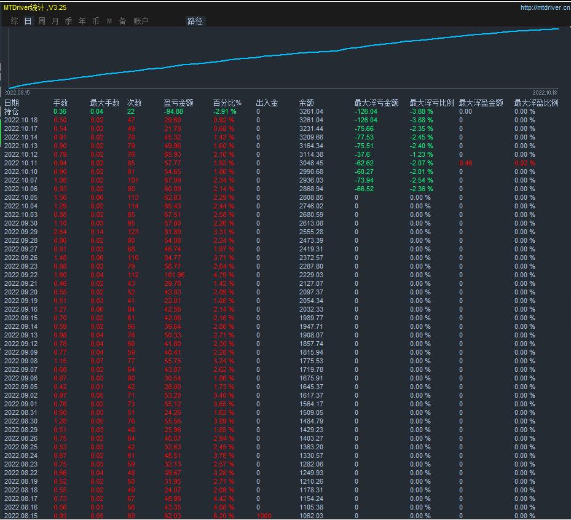Click the chart end date label 2022.10.18
571x520 pixels.
545,93
